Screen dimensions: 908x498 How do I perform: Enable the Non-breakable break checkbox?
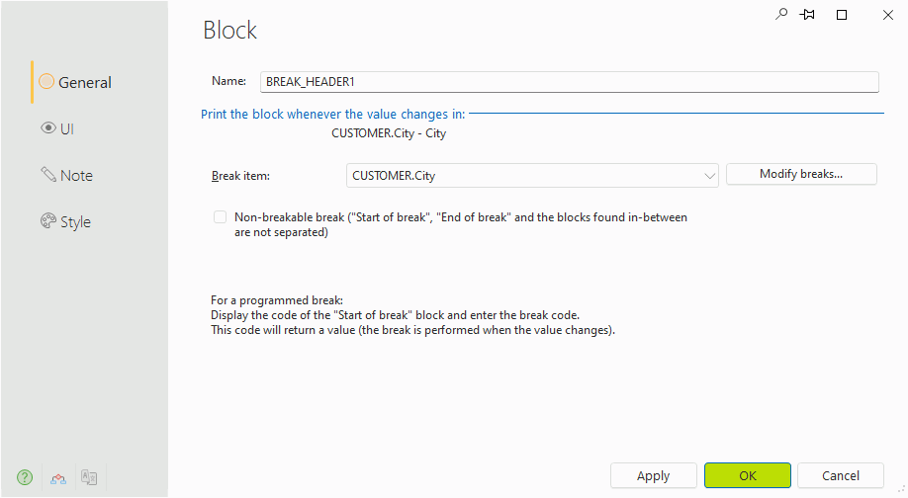(x=220, y=217)
